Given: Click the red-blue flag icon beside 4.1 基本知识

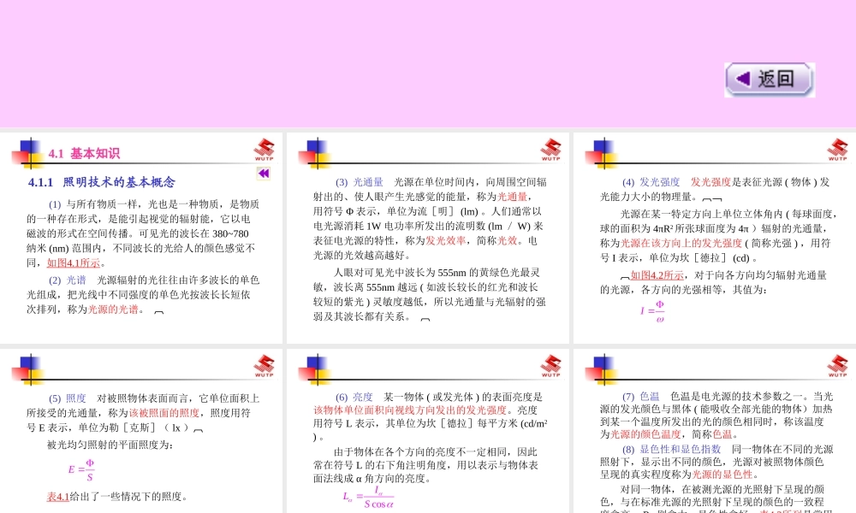Looking at the screenshot, I should tap(27, 150).
